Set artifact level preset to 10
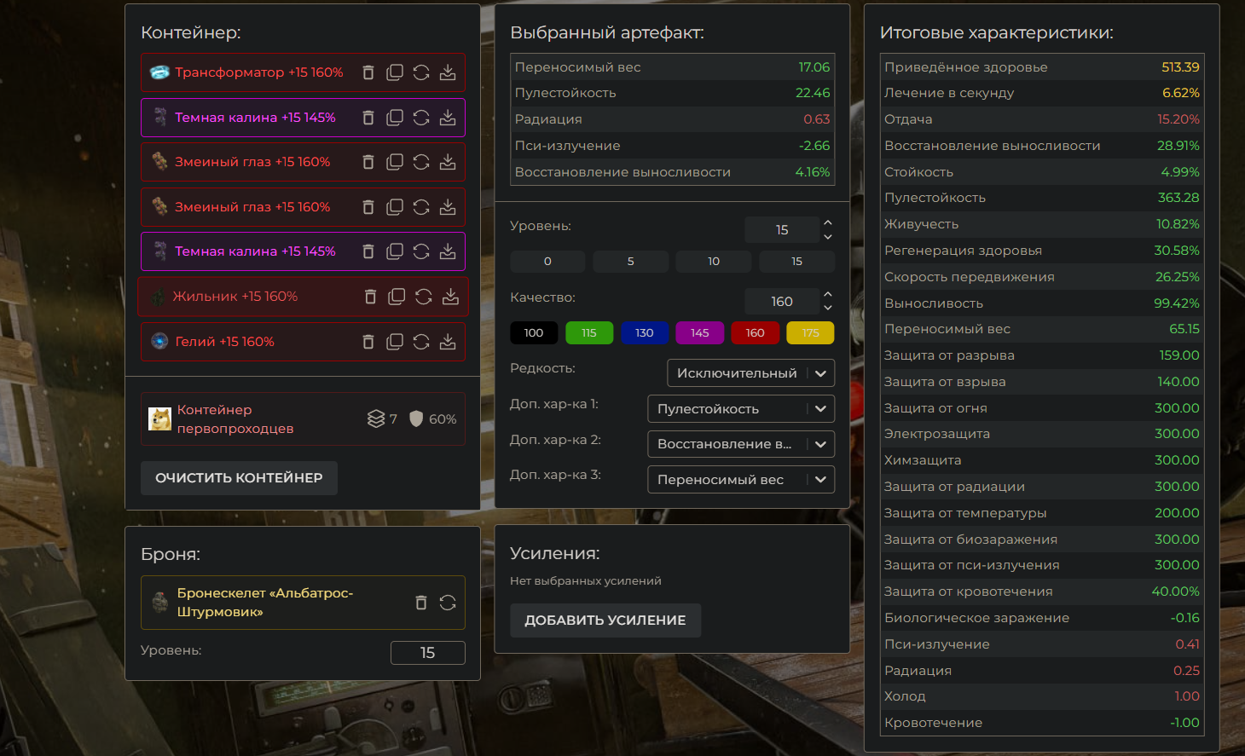The height and width of the screenshot is (756, 1245). (x=714, y=262)
